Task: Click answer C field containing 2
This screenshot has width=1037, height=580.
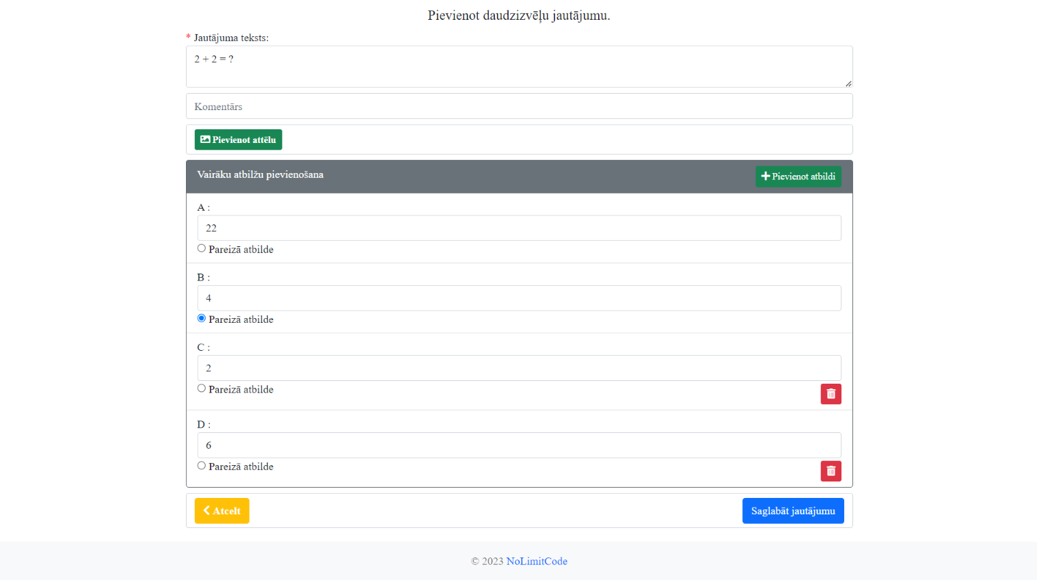Action: [519, 368]
